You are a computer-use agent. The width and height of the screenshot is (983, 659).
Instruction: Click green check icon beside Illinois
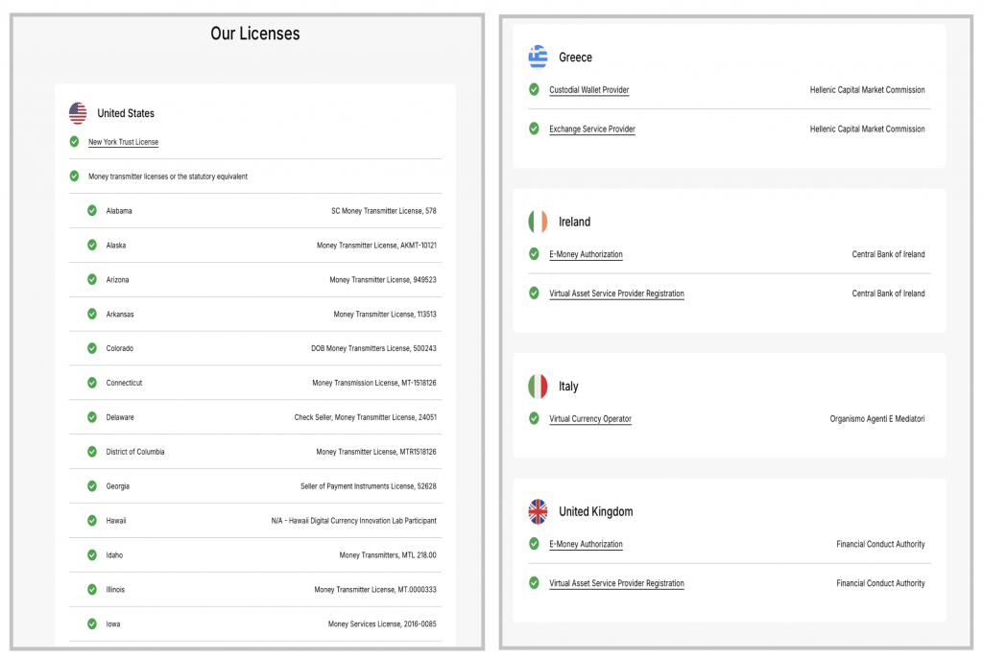[92, 590]
